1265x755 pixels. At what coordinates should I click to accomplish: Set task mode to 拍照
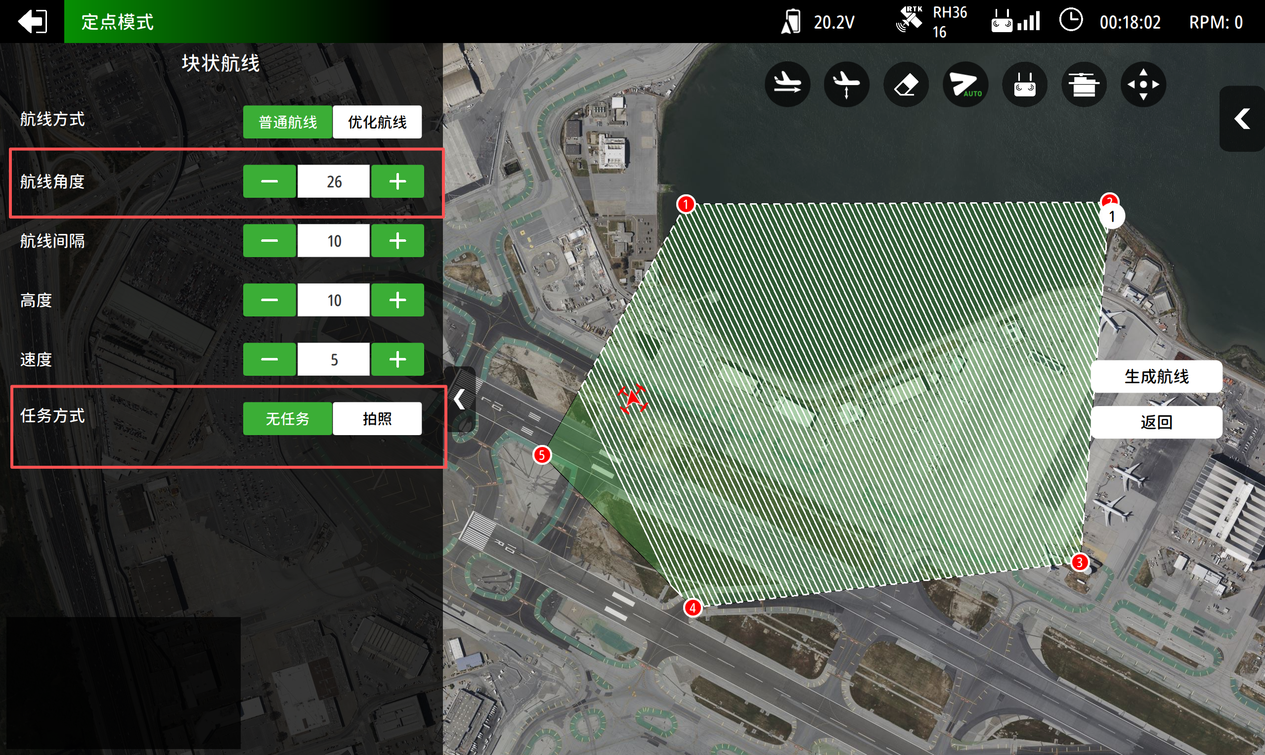377,419
